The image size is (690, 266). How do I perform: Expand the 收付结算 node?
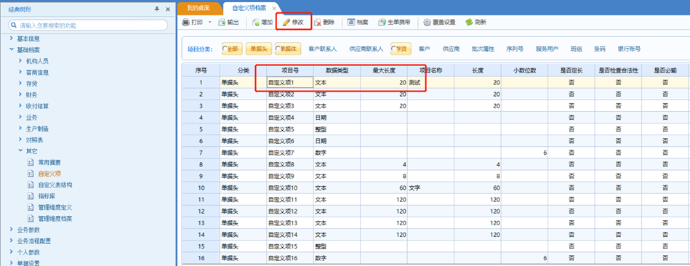pos(20,106)
